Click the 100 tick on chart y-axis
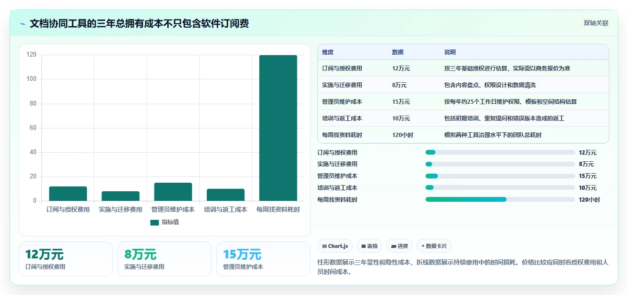Viewport: 628px width, 295px height. coord(31,79)
